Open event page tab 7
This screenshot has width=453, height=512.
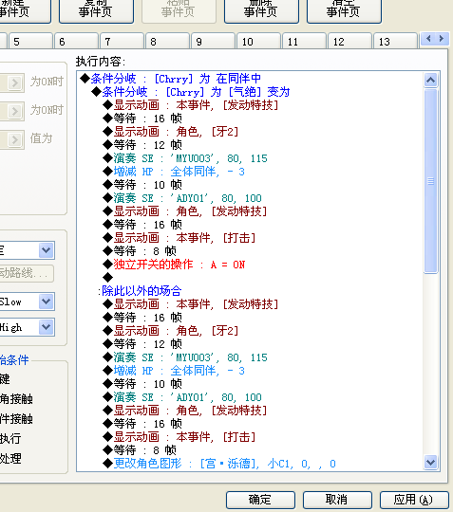[122, 41]
